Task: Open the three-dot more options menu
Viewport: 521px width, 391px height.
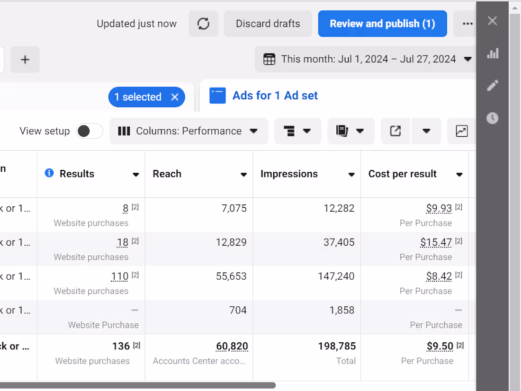Action: pos(467,24)
